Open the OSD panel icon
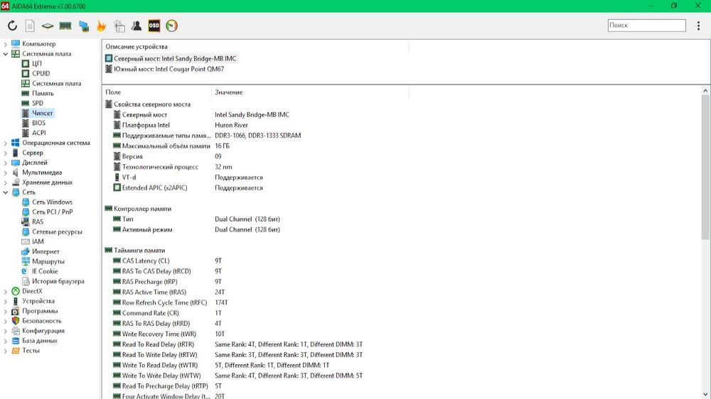This screenshot has height=399, width=711. [x=154, y=26]
